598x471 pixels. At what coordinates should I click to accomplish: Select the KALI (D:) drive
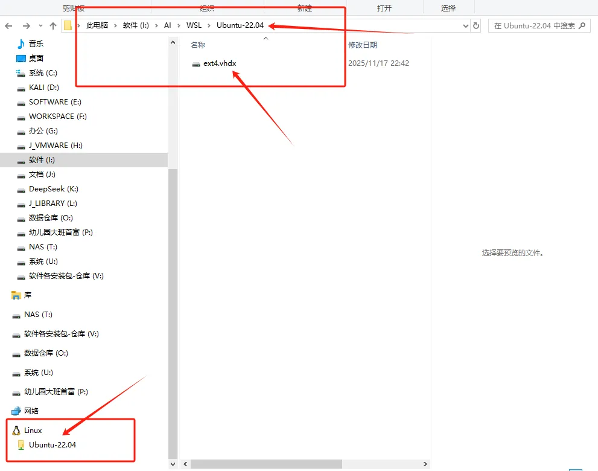coord(40,87)
